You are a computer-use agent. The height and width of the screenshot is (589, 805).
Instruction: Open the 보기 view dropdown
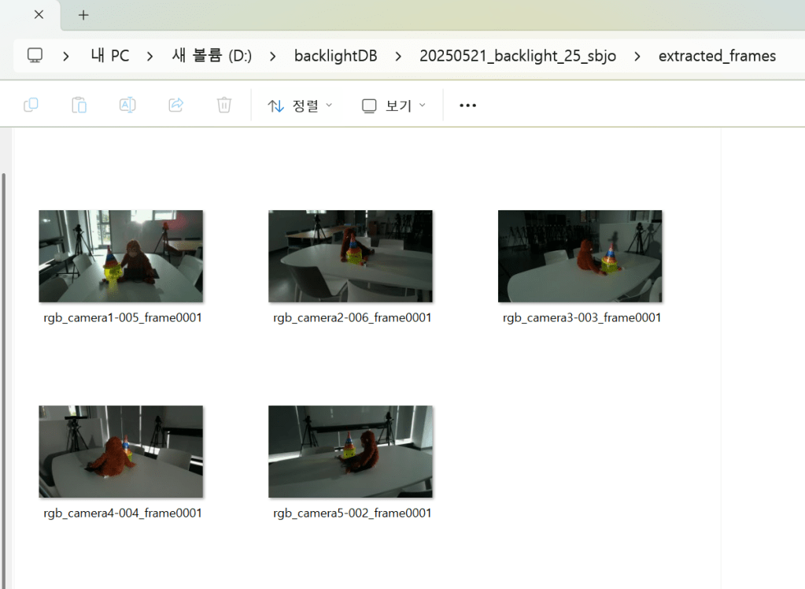[x=393, y=106]
